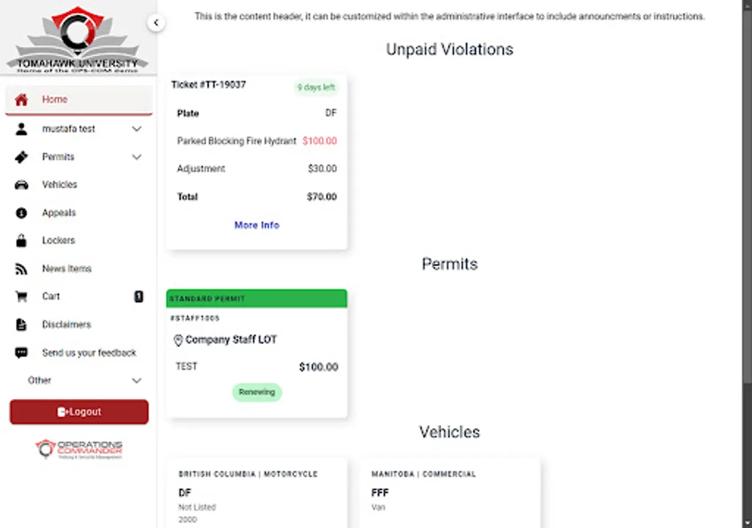Click the Tomahawk University logo

[x=76, y=37]
